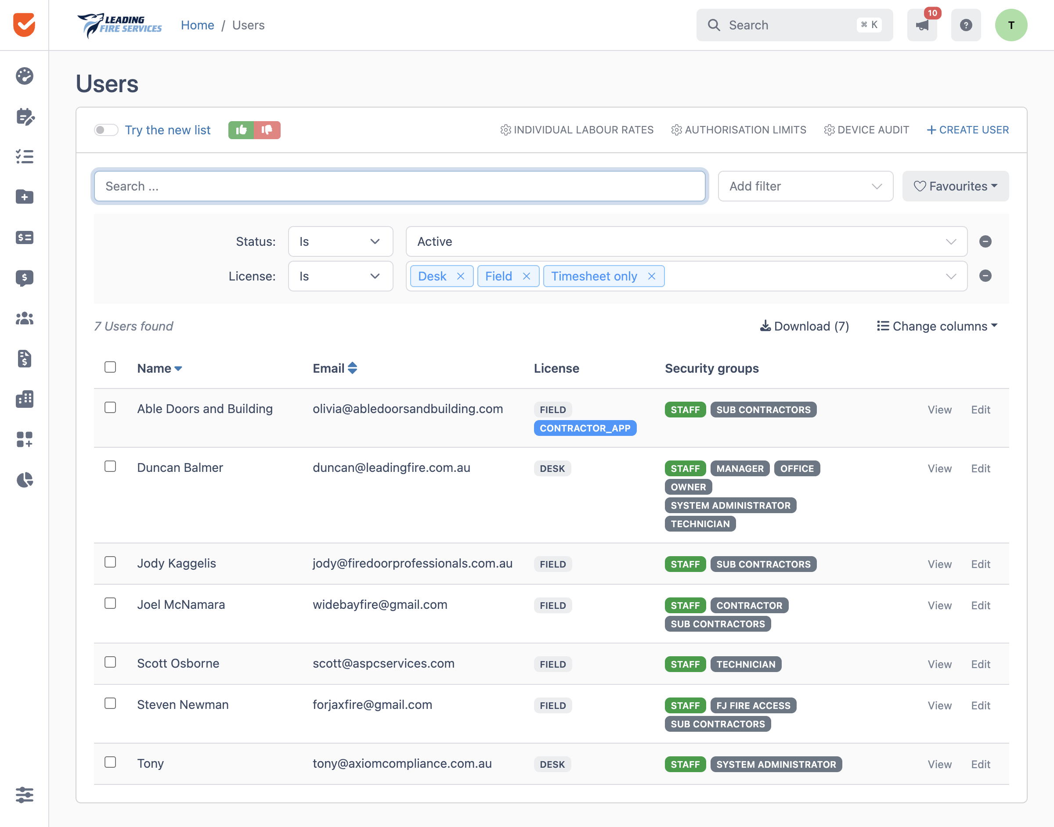Image resolution: width=1054 pixels, height=827 pixels.
Task: Click the users Search input field
Action: click(x=400, y=186)
